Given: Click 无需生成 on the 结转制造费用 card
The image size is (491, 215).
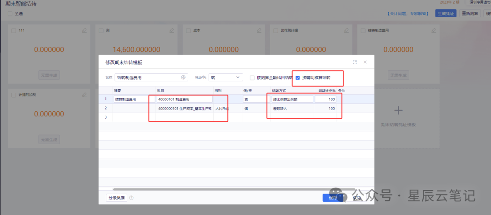Looking at the screenshot, I should point(399,75).
